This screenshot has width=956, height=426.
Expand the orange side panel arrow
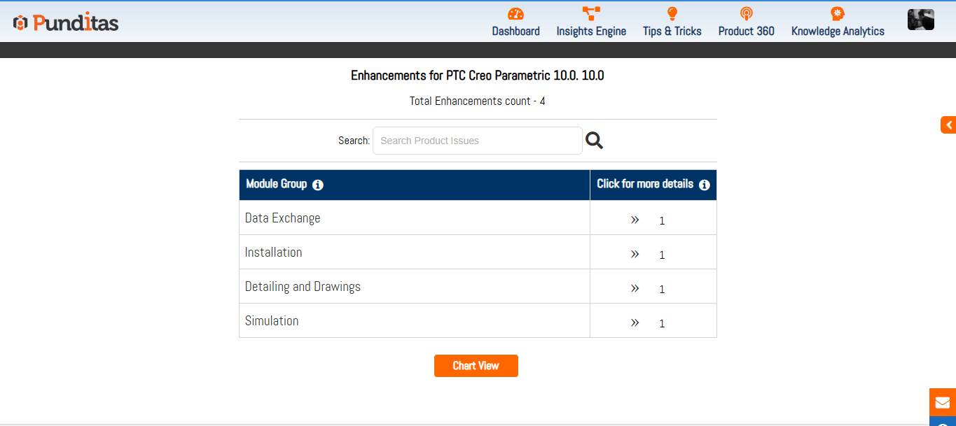pos(948,125)
